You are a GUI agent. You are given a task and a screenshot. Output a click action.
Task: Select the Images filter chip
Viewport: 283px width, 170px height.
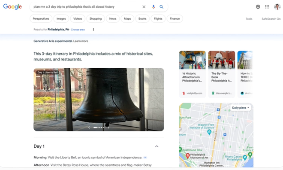click(61, 18)
